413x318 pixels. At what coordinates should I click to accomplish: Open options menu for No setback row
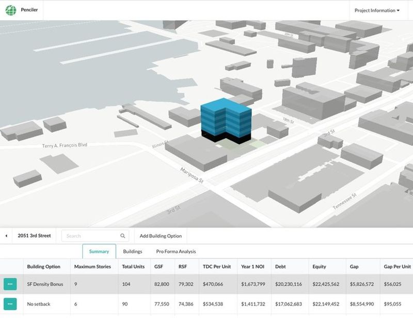pos(10,304)
